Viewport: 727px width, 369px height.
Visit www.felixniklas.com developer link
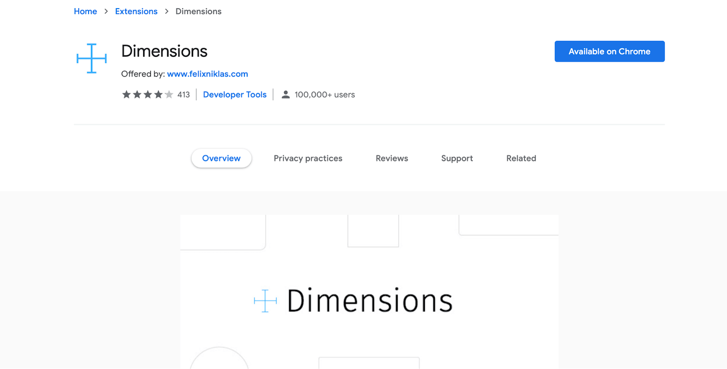208,74
